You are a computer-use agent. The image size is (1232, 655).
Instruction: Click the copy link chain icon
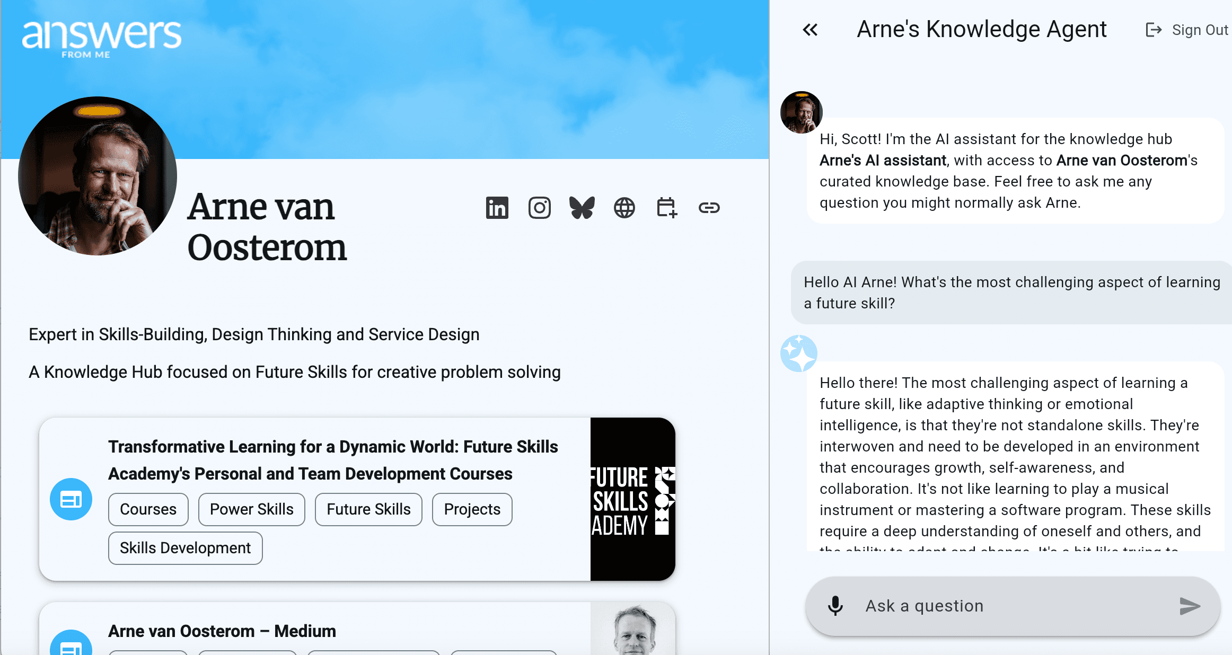coord(709,208)
